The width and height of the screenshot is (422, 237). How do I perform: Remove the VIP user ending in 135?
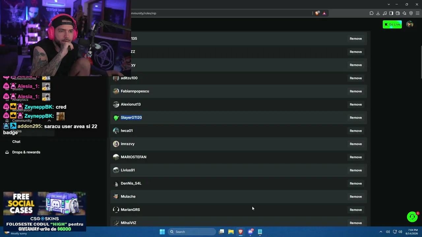click(x=356, y=39)
